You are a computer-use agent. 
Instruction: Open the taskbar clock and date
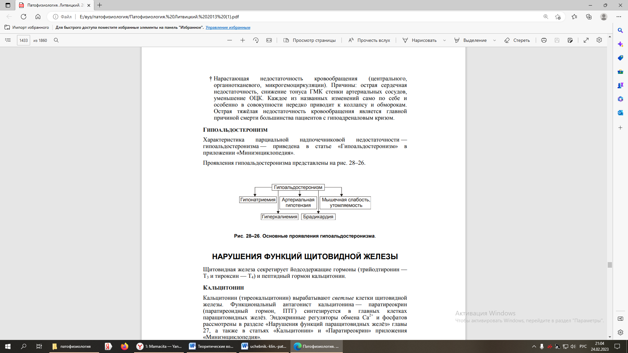click(x=600, y=346)
